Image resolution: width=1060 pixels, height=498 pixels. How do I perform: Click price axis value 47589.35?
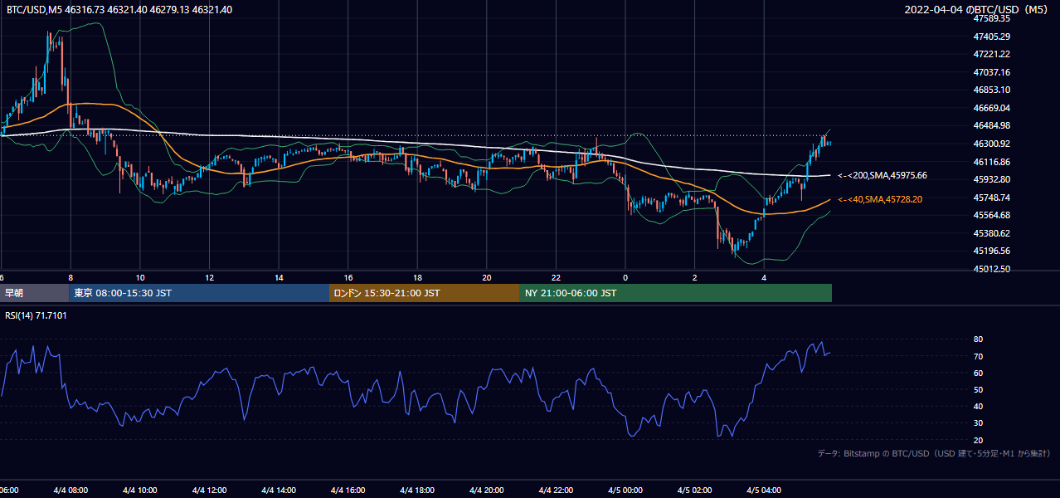click(x=991, y=18)
